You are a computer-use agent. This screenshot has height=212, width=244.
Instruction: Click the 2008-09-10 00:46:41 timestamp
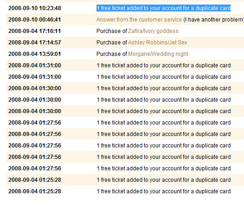click(x=35, y=20)
